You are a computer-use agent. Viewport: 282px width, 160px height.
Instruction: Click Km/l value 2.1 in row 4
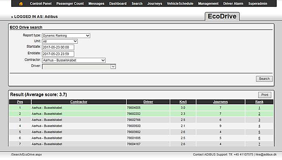tap(183, 126)
